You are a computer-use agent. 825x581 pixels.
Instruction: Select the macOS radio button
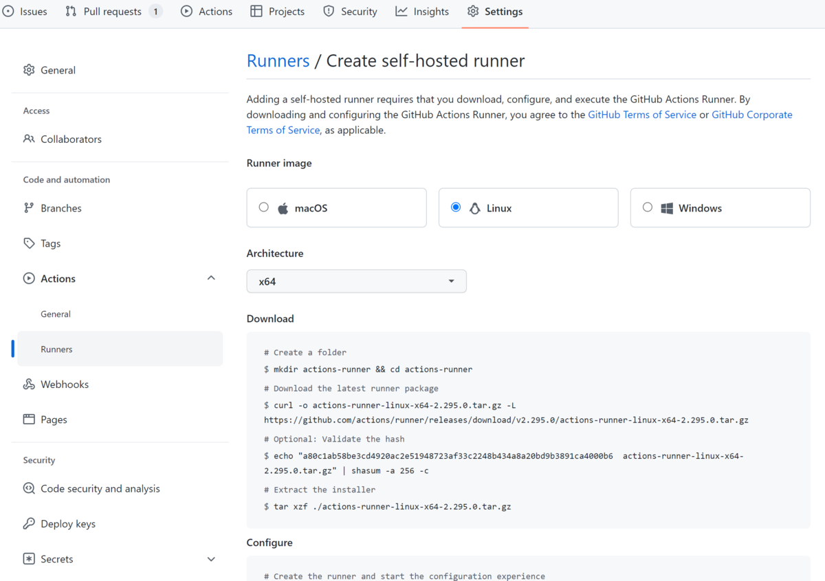[x=264, y=207]
